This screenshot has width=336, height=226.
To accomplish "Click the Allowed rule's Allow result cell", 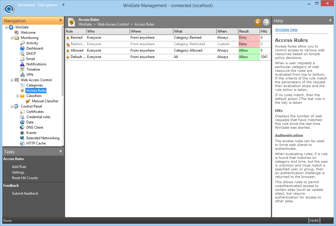I will point(249,50).
